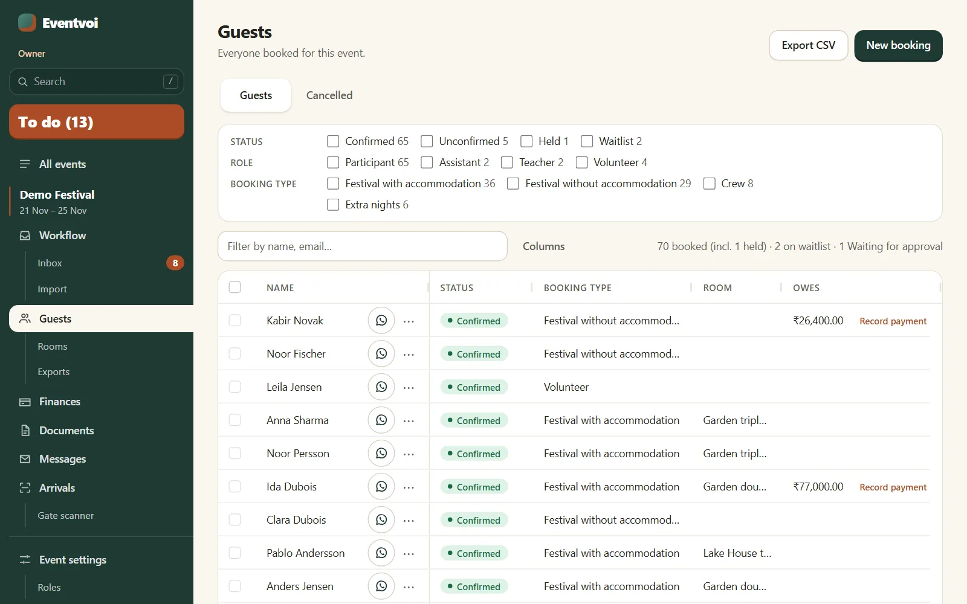
Task: Open more options for Anna Sharma
Action: click(409, 421)
